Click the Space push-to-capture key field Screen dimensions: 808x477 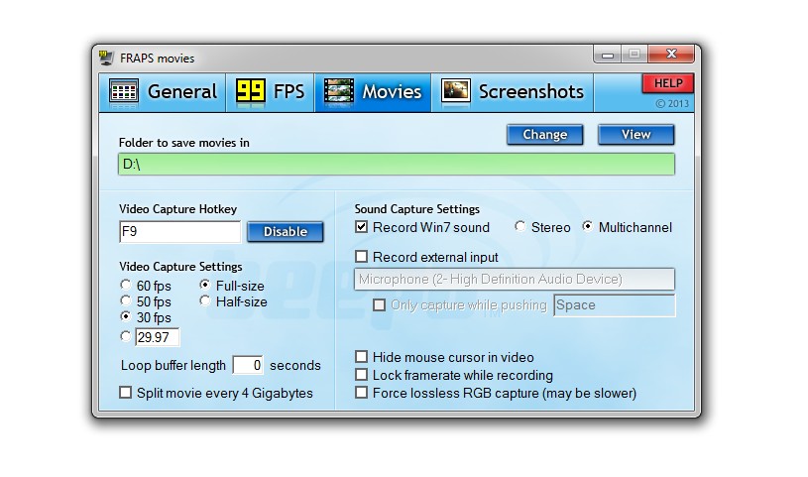[x=615, y=305]
